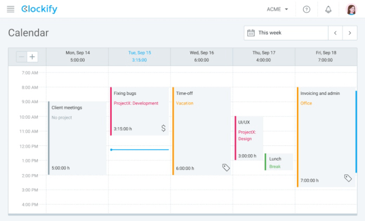Screen dimensions: 365x221
Task: Zoom out calendar with minus button
Action: pyautogui.click(x=21, y=57)
